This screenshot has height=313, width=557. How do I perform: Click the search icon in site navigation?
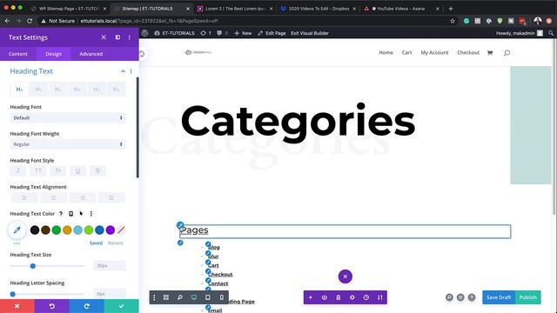click(507, 52)
